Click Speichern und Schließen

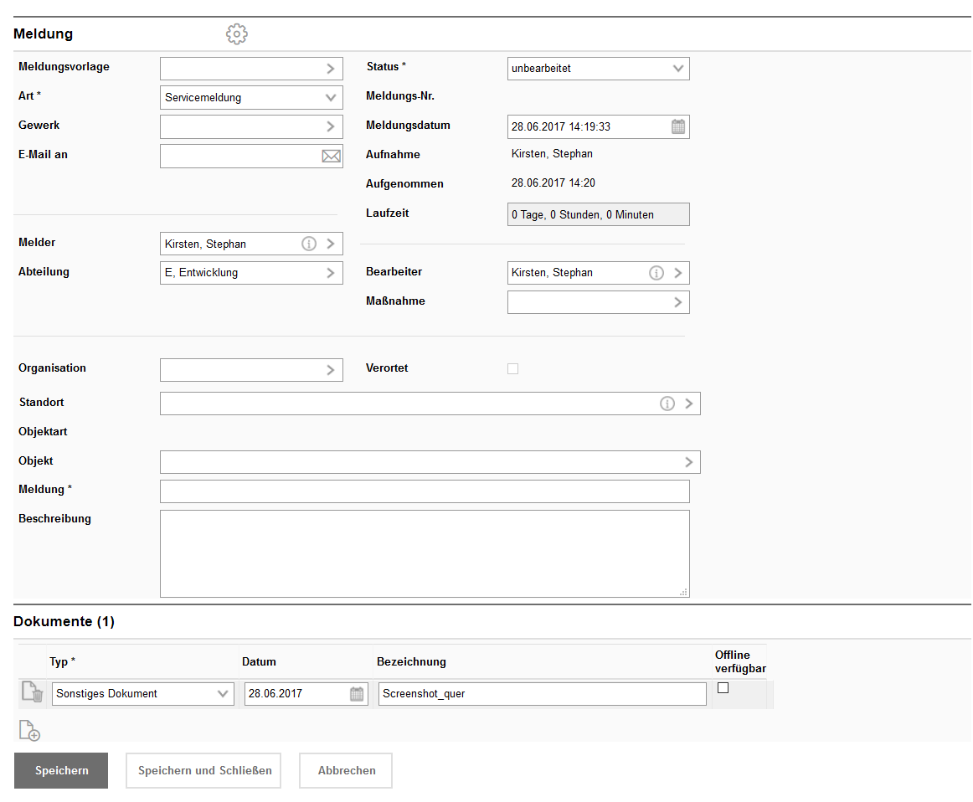pos(204,770)
